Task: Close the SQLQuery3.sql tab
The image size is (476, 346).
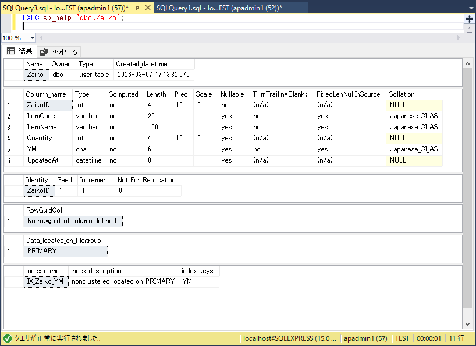Action: [147, 8]
